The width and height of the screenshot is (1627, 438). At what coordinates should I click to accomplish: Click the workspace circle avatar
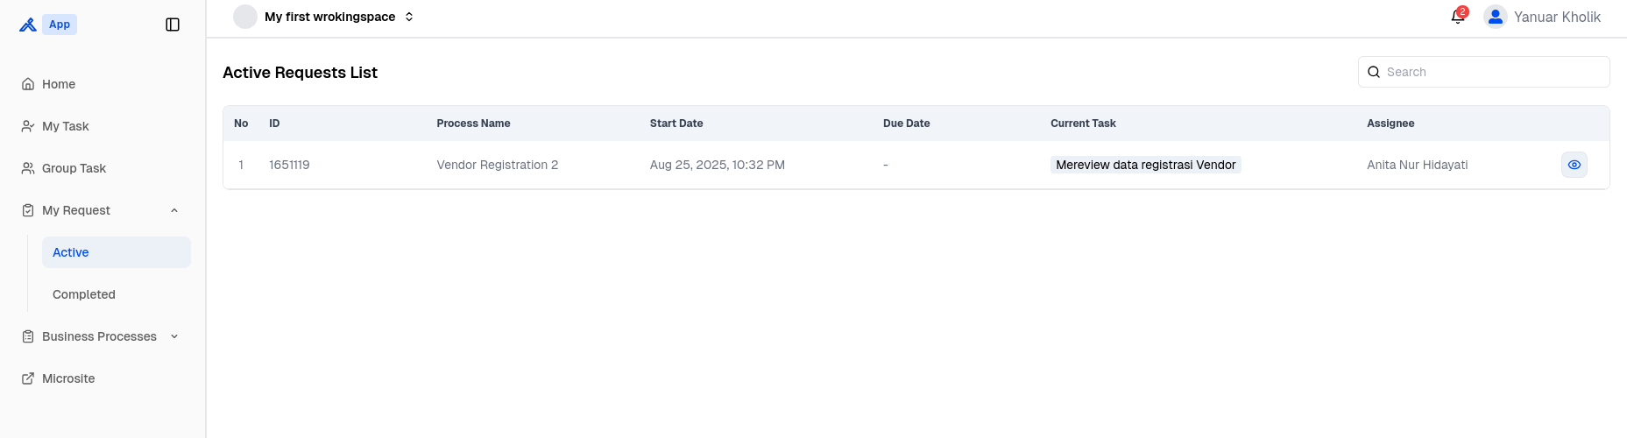coord(245,17)
